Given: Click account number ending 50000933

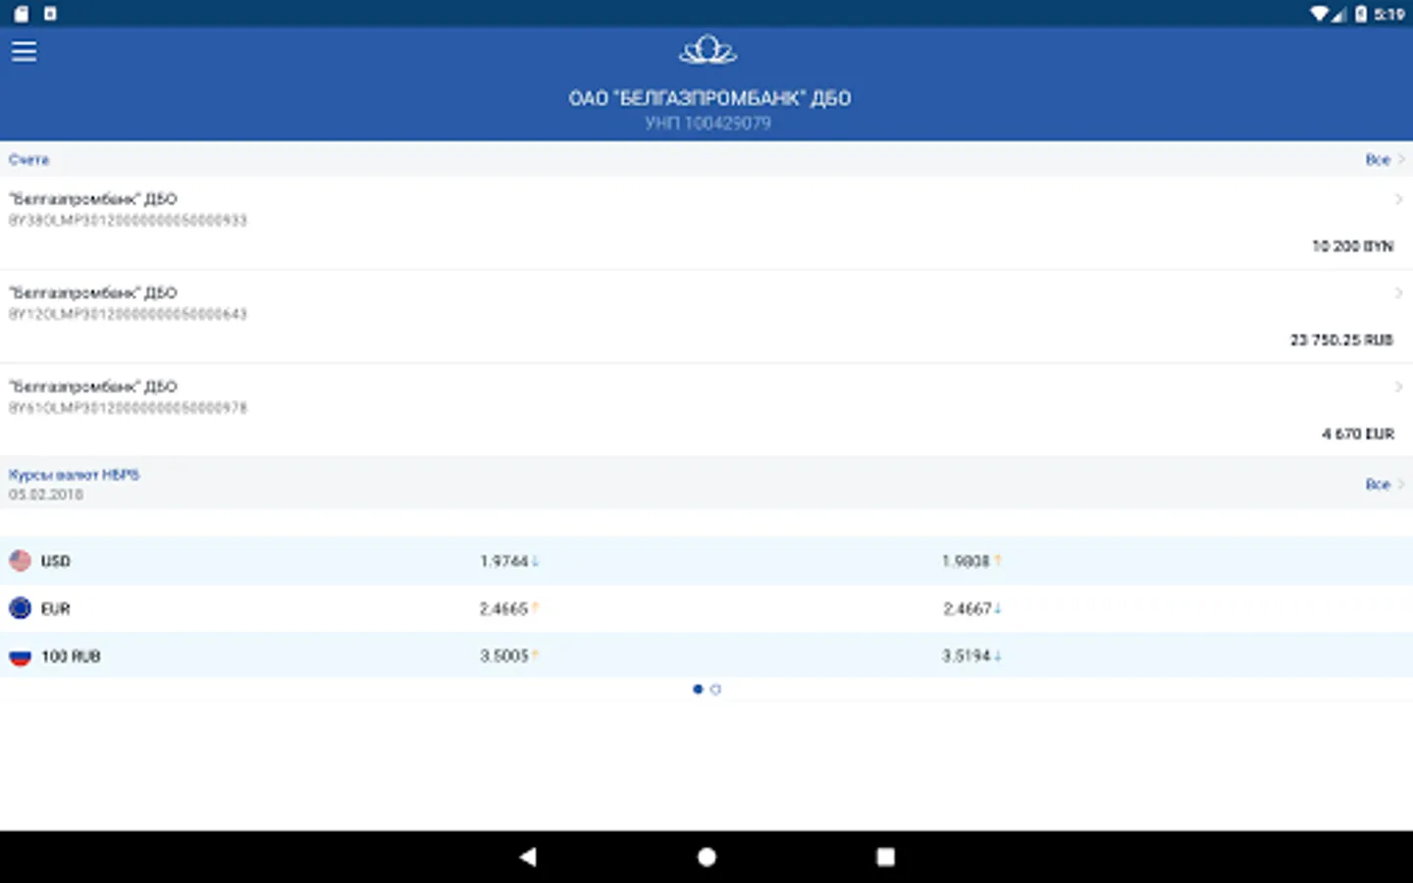Looking at the screenshot, I should [128, 220].
